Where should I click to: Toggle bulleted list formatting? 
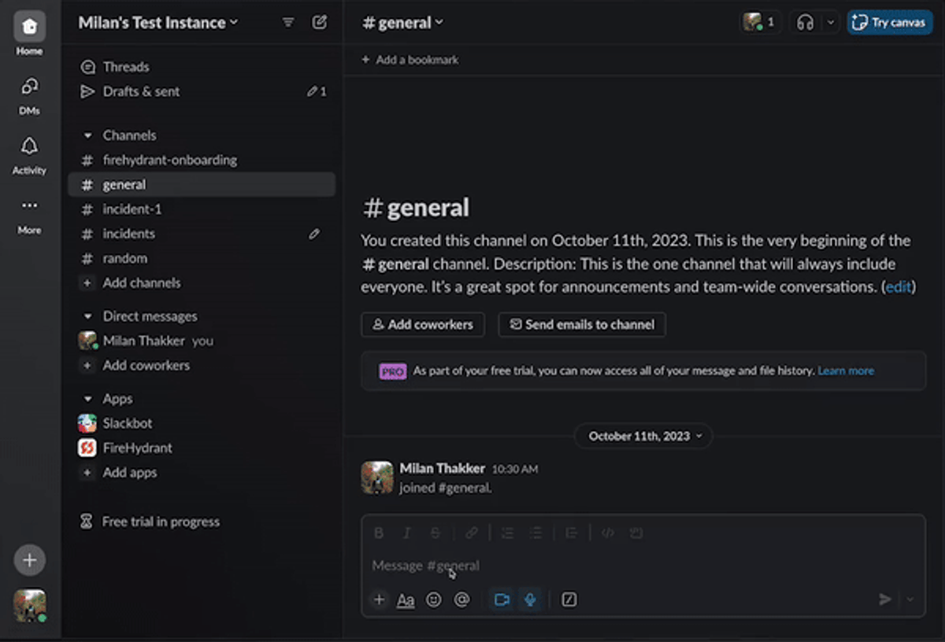535,533
